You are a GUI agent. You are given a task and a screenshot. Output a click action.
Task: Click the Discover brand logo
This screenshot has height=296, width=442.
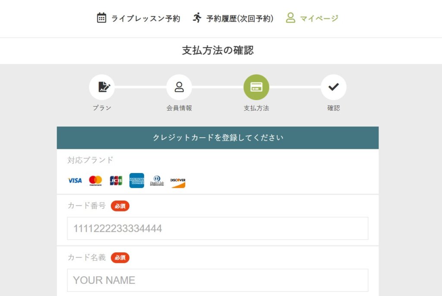click(178, 183)
